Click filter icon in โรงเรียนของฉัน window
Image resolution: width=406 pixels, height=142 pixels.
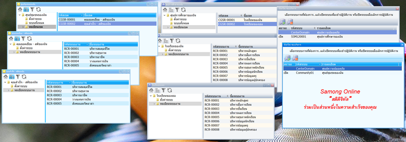[172, 41]
